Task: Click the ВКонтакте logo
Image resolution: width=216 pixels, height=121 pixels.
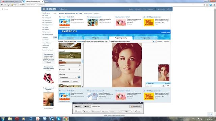Action: [x=50, y=9]
